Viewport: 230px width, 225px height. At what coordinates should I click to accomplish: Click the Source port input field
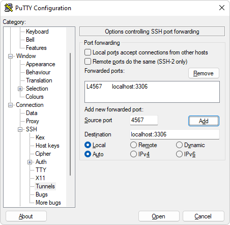point(144,120)
